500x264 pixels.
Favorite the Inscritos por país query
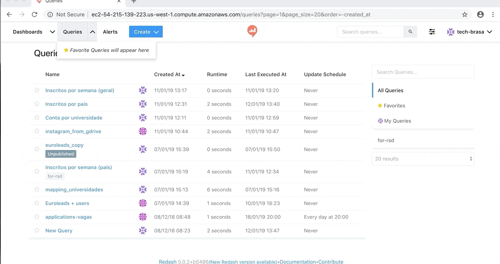[37, 104]
